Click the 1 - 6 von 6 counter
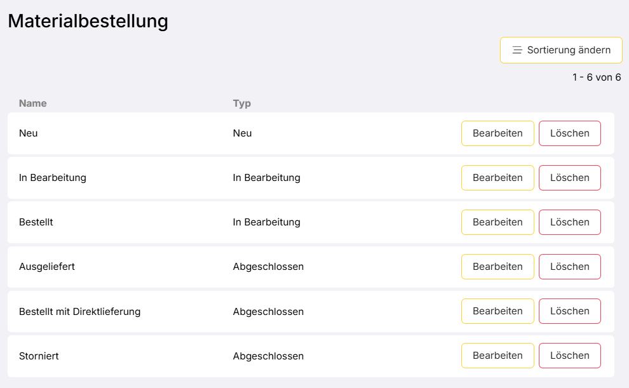This screenshot has width=629, height=388. click(596, 77)
